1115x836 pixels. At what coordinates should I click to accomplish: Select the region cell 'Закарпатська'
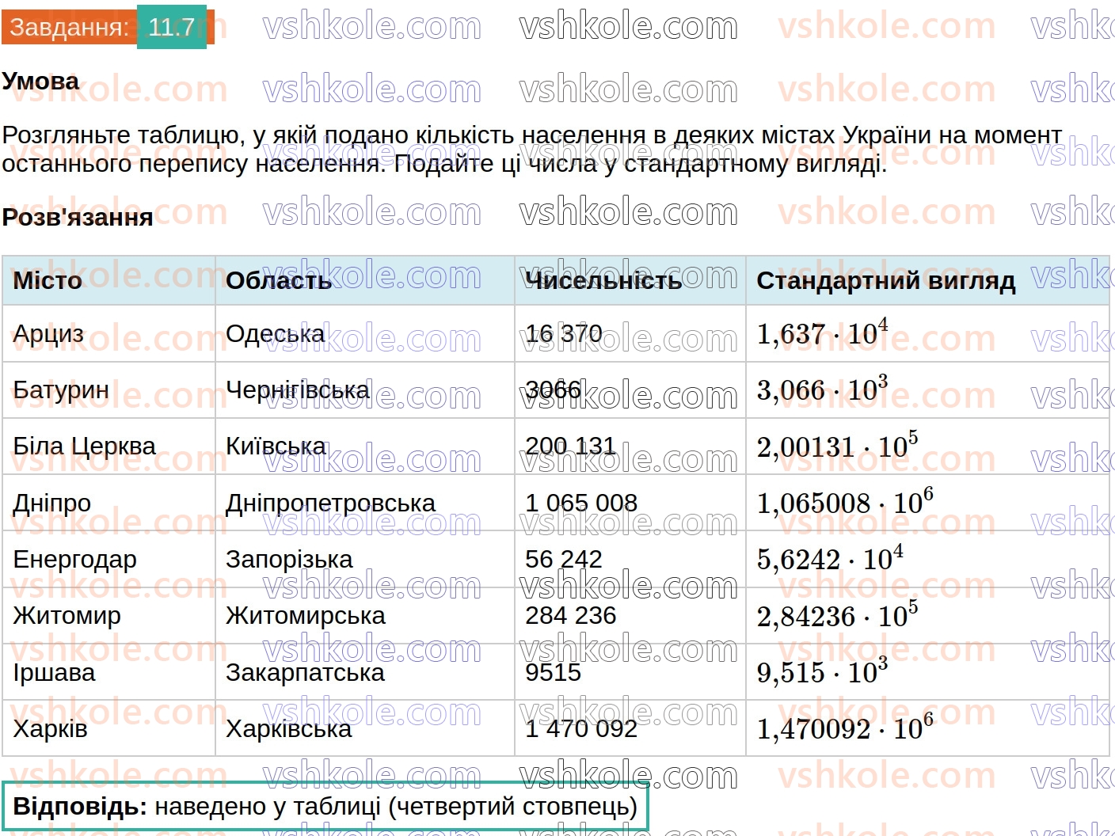click(x=305, y=673)
